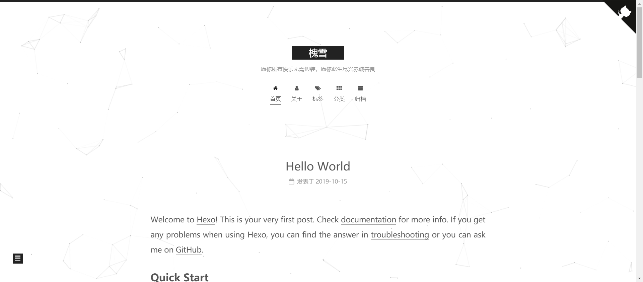Follow the Hexo link in the post
The image size is (643, 282).
point(206,220)
